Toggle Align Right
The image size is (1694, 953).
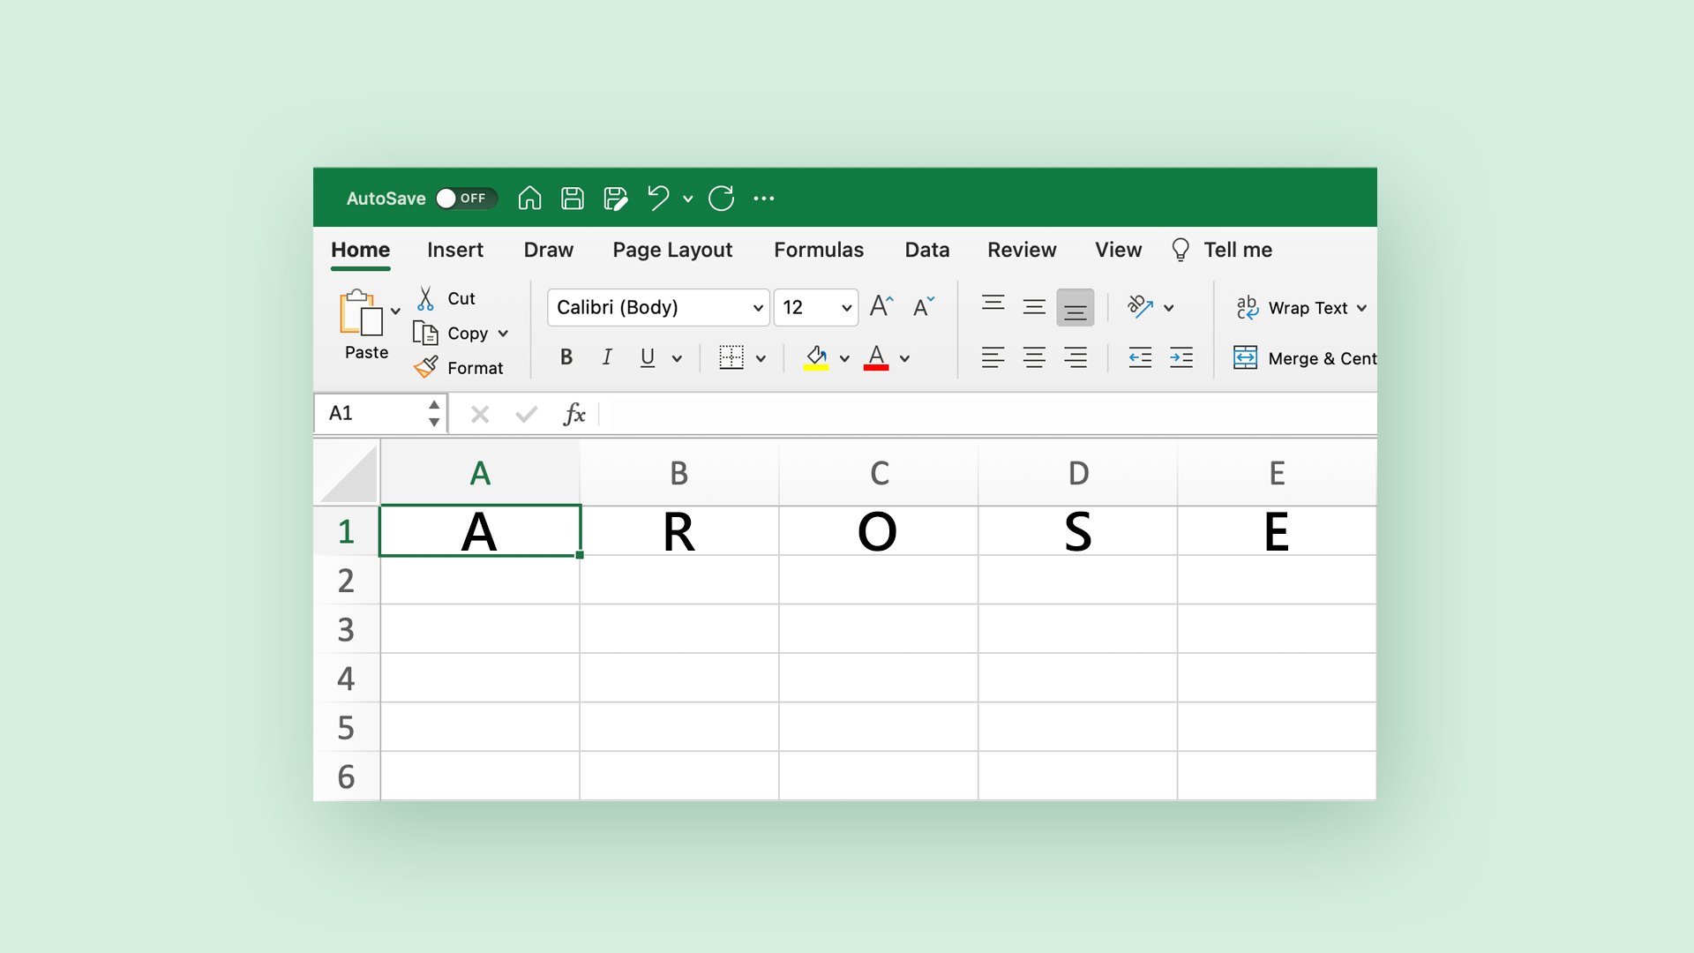tap(1075, 357)
